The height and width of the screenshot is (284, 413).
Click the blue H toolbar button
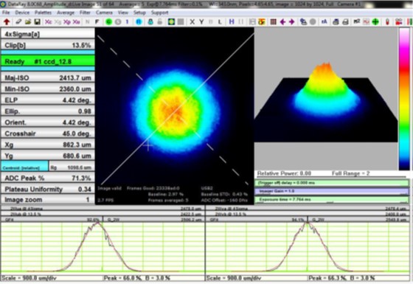coord(232,22)
